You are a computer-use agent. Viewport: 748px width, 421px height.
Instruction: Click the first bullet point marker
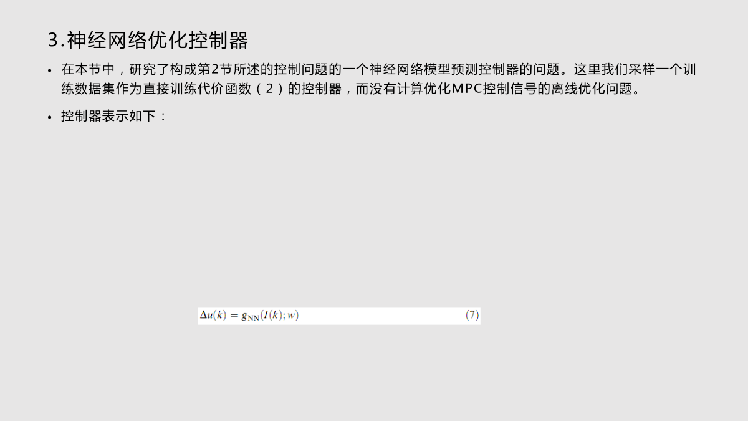coord(50,70)
